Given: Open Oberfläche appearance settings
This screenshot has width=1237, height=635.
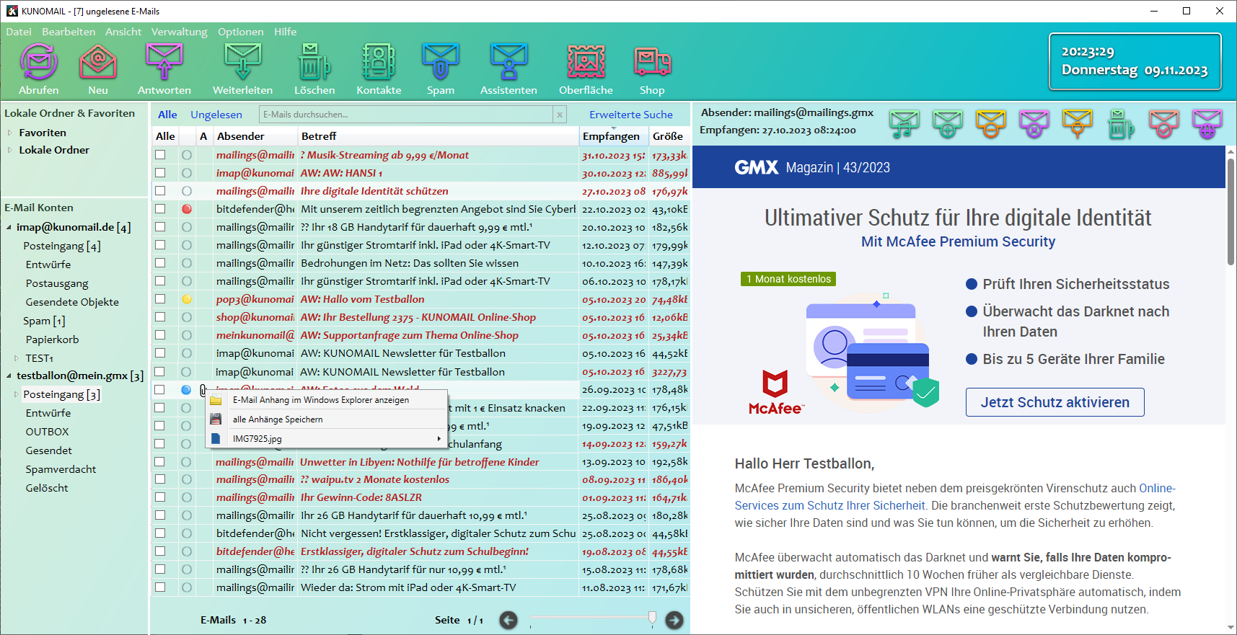Looking at the screenshot, I should tap(586, 62).
